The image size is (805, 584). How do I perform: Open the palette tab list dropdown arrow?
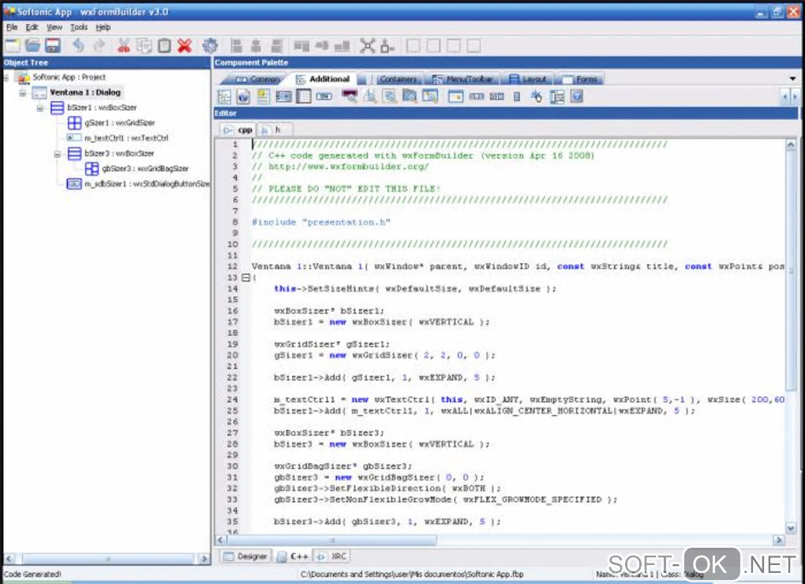tap(792, 79)
